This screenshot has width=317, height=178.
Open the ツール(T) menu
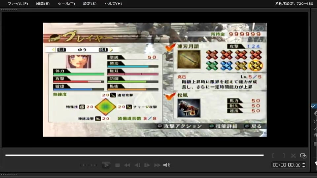[x=66, y=4]
